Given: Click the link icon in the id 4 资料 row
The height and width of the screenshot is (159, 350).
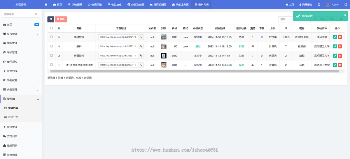Looking at the screenshot, I should (141, 46).
